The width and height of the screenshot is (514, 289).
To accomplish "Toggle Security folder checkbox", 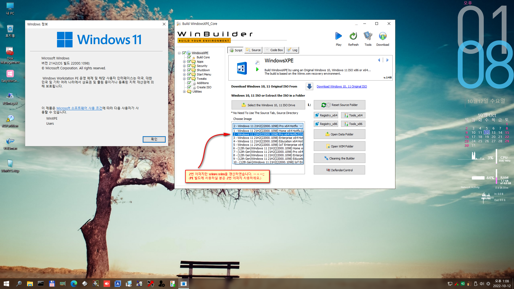I will point(189,66).
